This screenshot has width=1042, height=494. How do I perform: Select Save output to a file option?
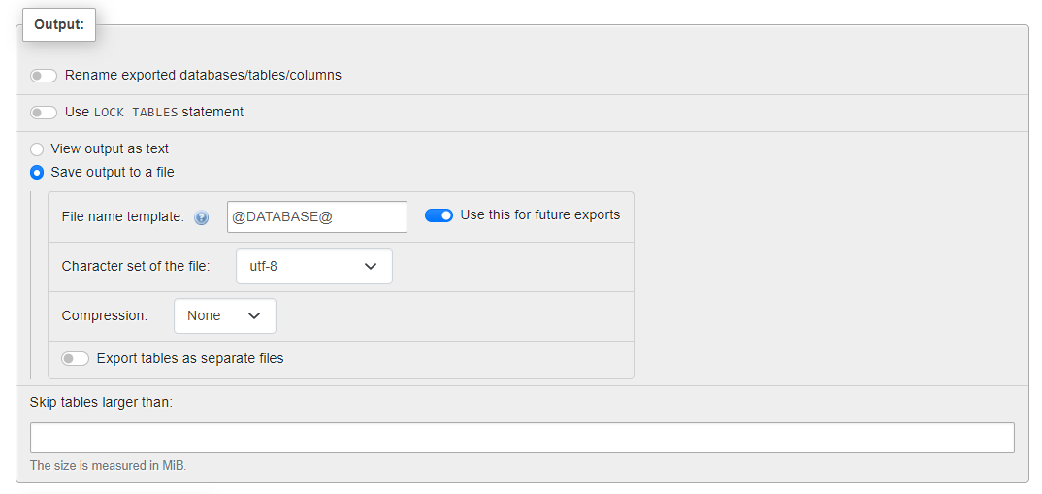[x=37, y=173]
